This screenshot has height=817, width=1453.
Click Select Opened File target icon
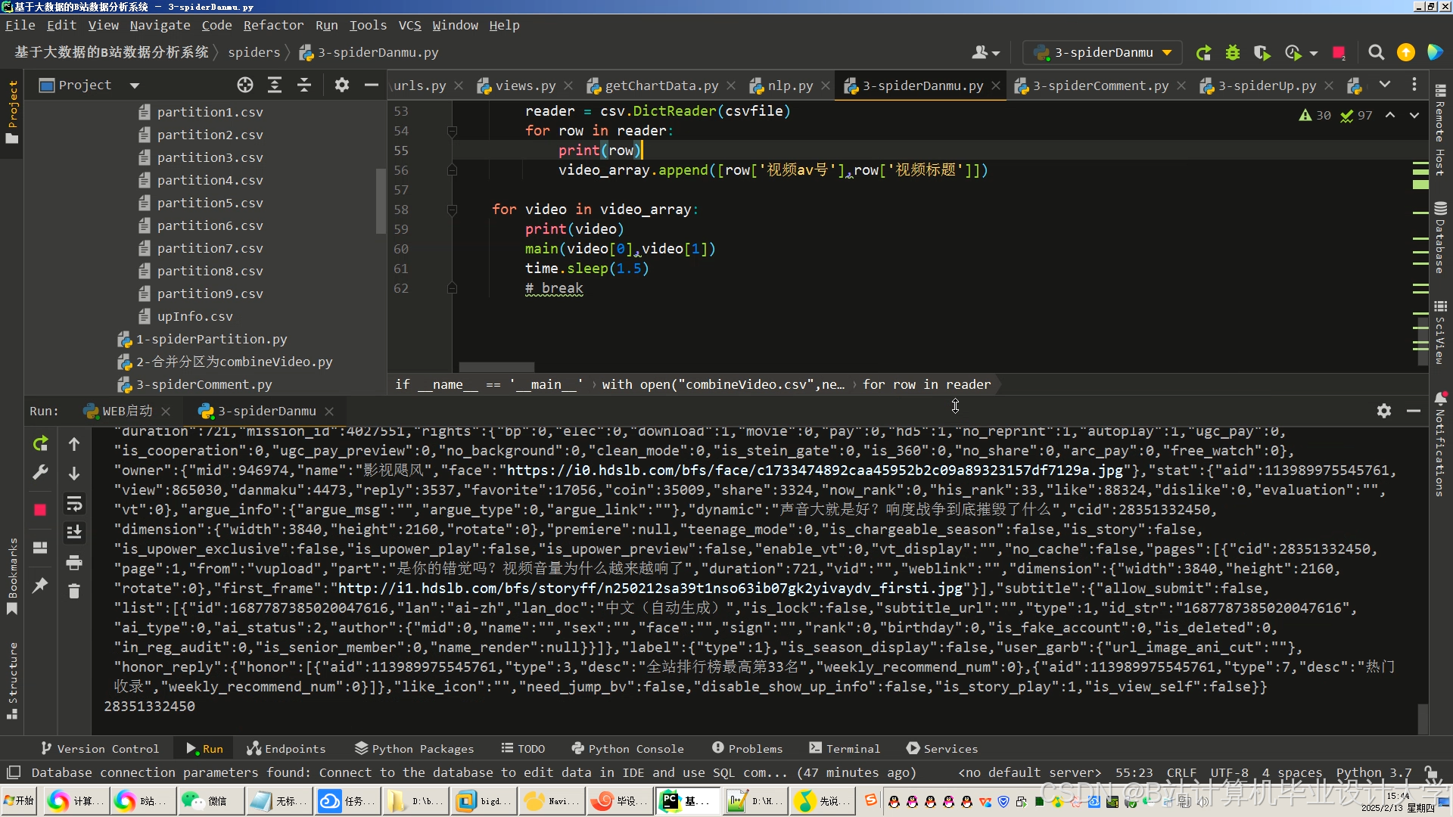(244, 85)
